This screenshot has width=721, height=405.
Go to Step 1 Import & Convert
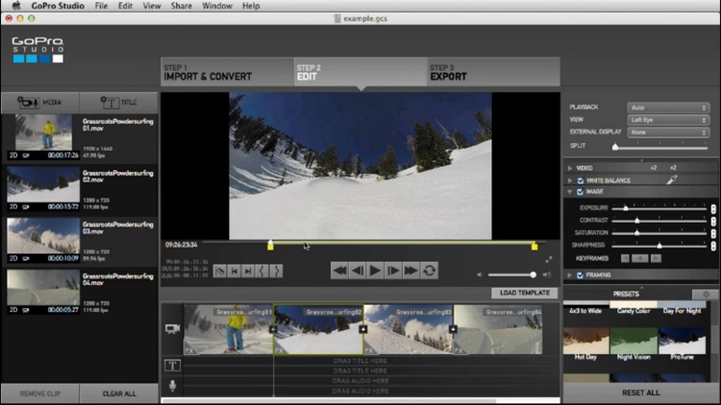tap(227, 72)
